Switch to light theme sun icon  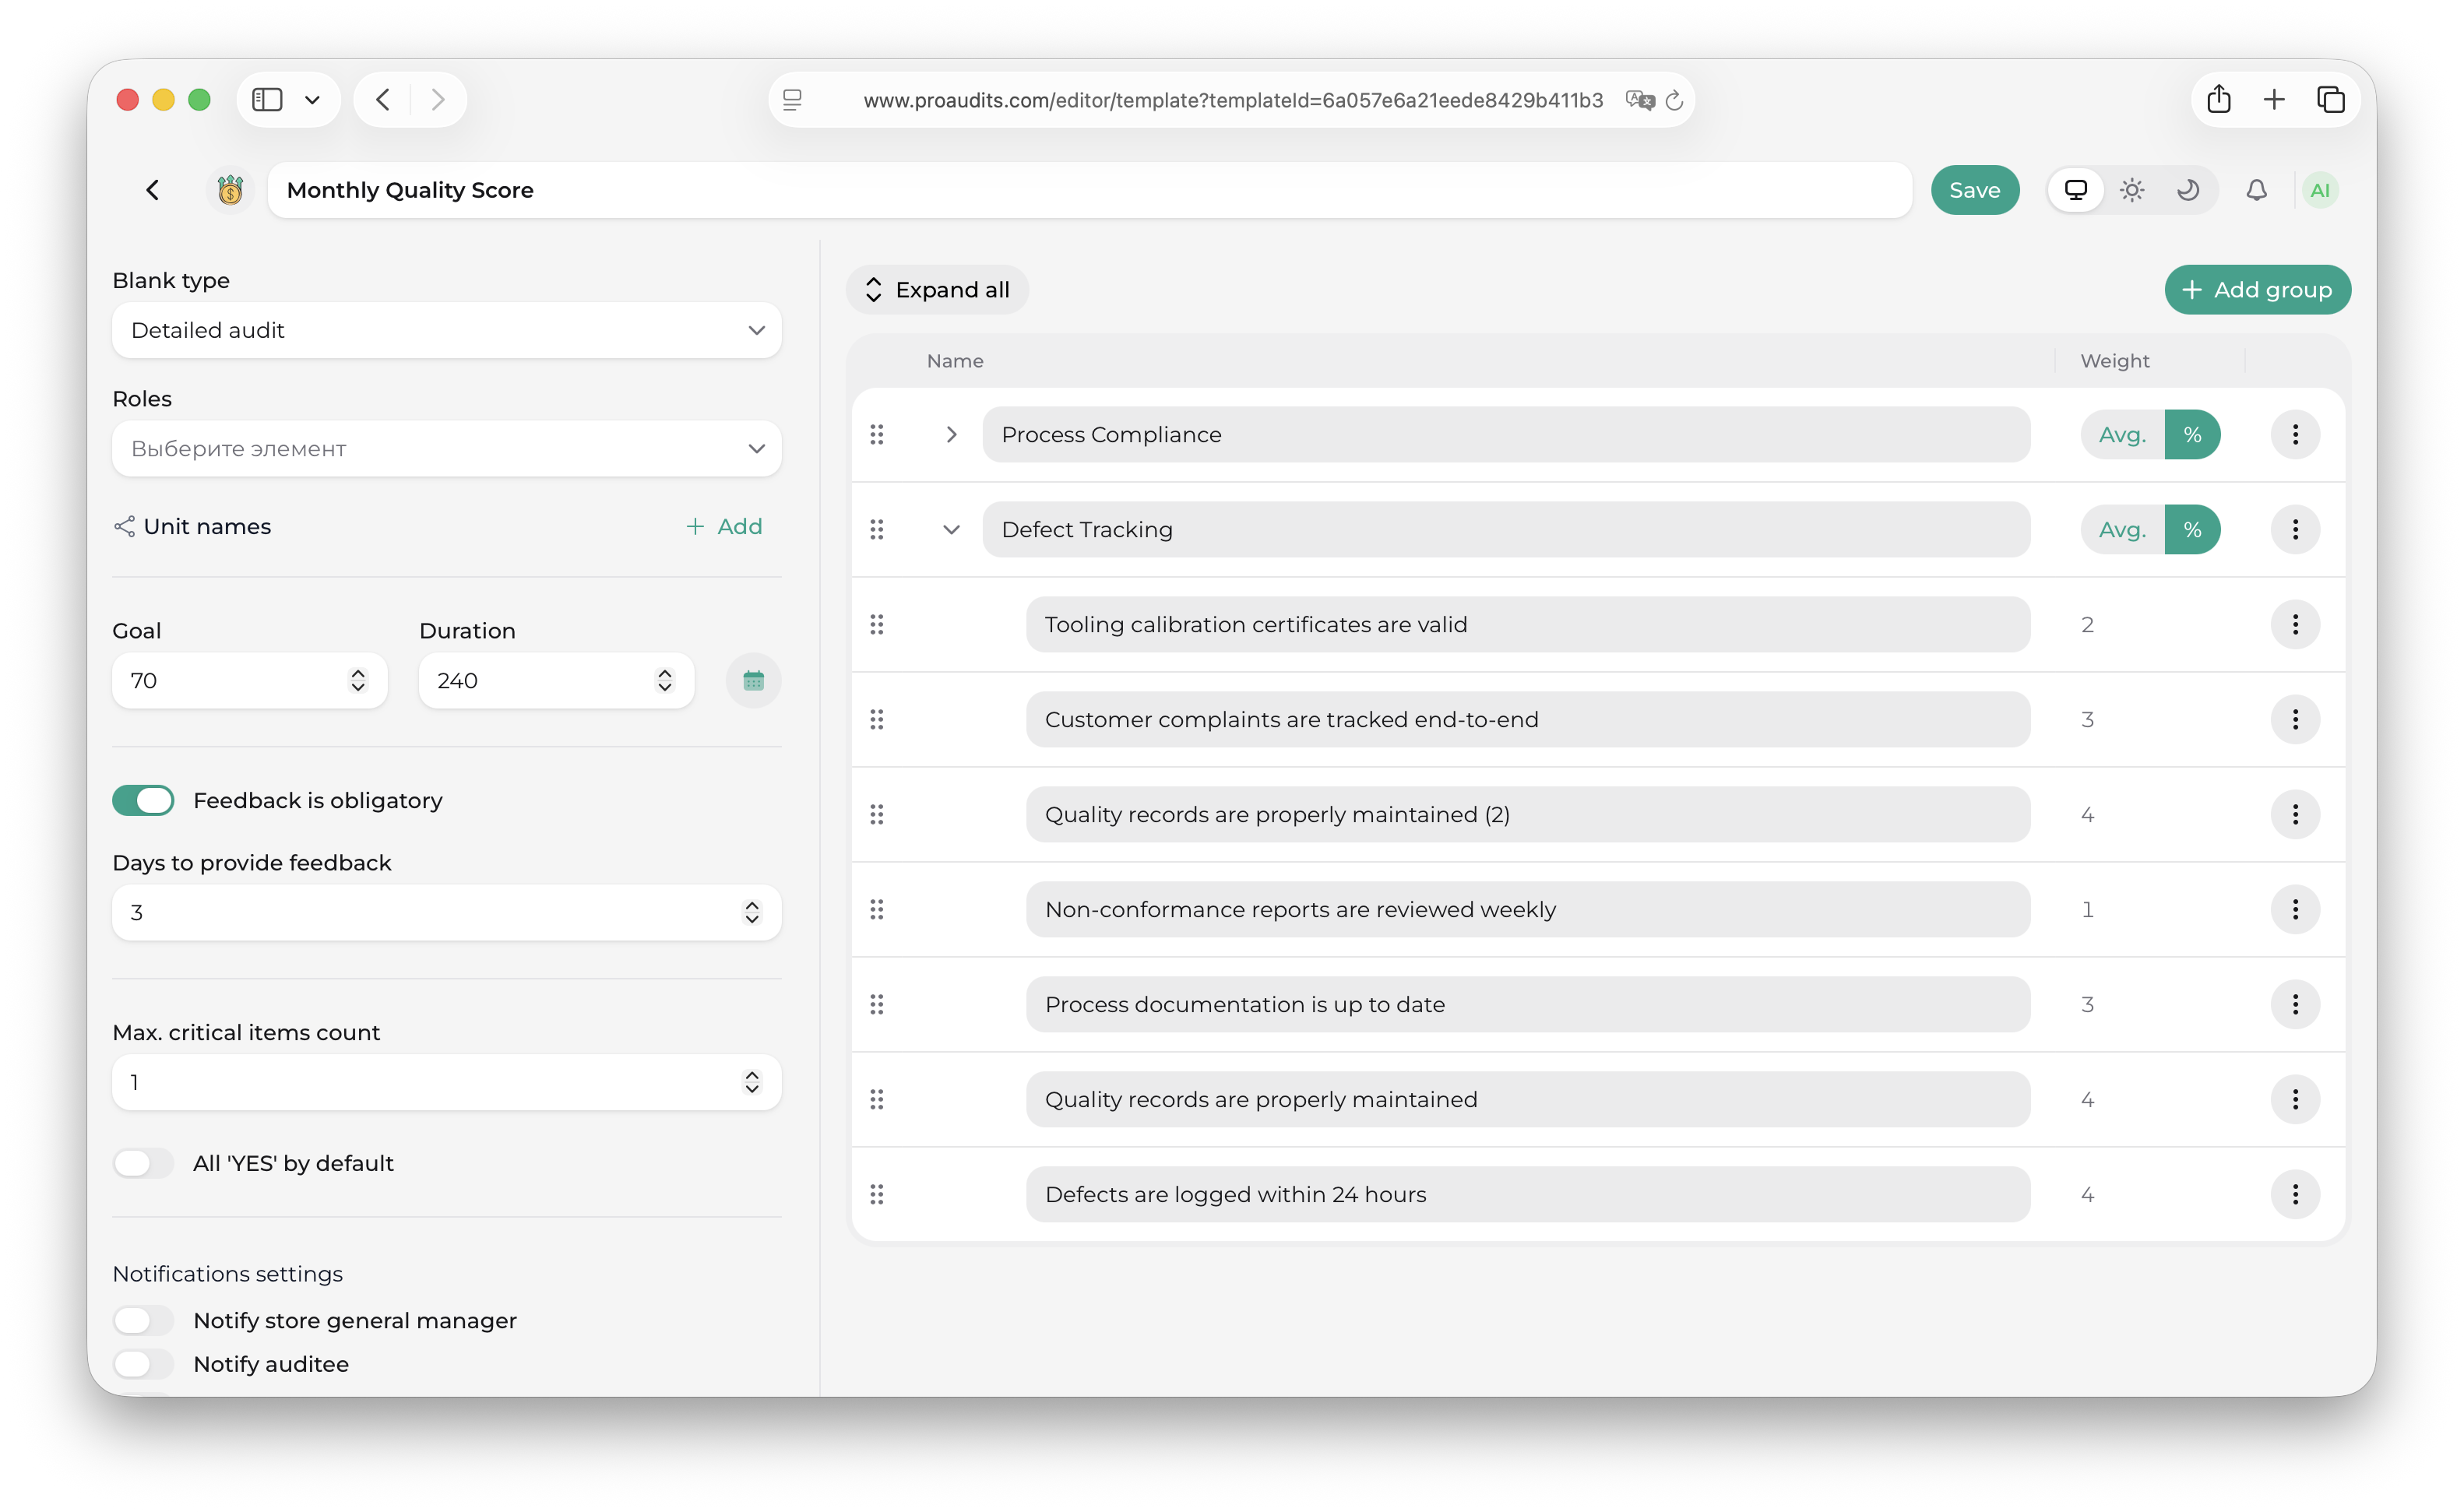[2132, 190]
